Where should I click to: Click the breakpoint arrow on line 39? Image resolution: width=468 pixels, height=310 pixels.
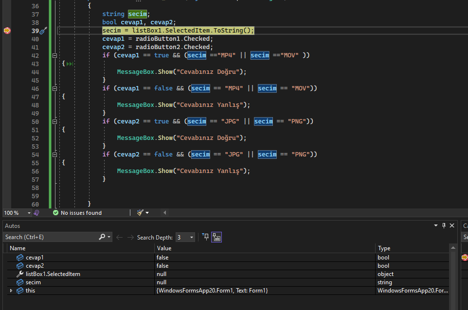(7, 31)
